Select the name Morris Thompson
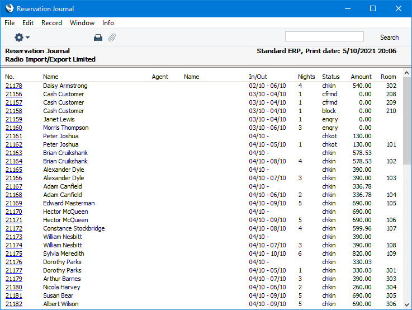This screenshot has height=310, width=412. pyautogui.click(x=66, y=128)
